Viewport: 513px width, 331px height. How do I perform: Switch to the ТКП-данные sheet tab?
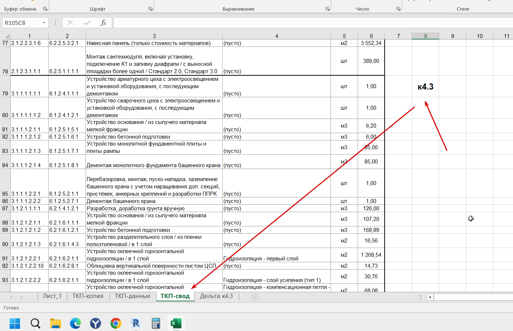point(132,296)
